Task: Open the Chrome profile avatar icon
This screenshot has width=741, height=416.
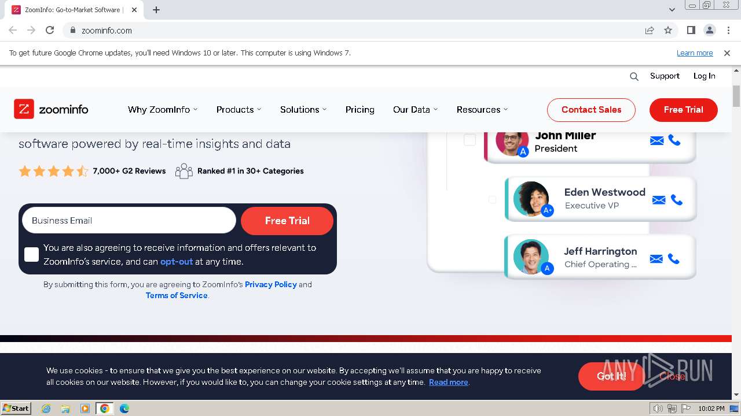Action: click(709, 30)
